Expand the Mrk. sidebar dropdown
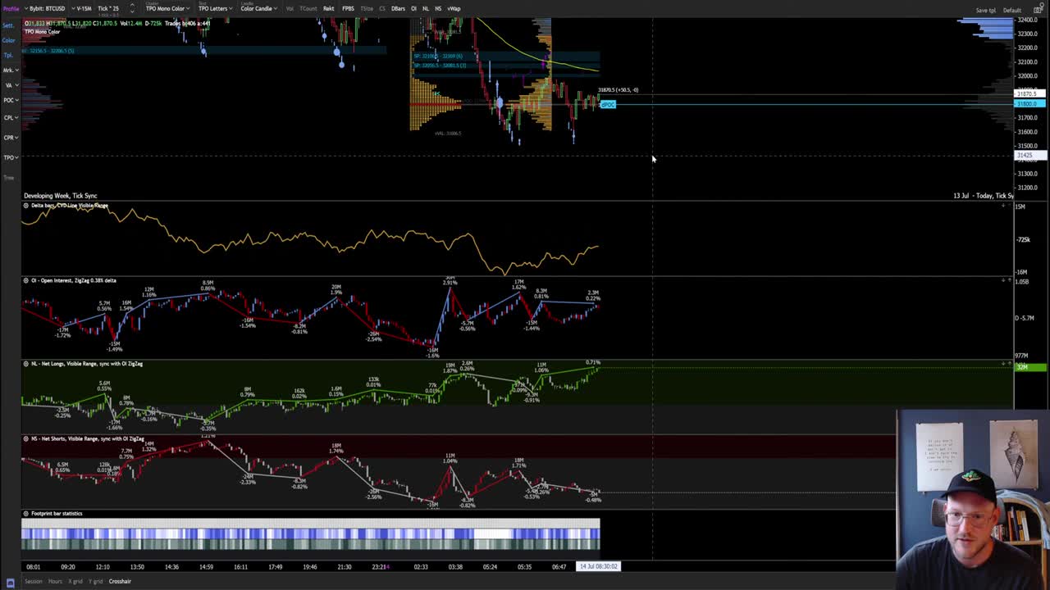 10,70
